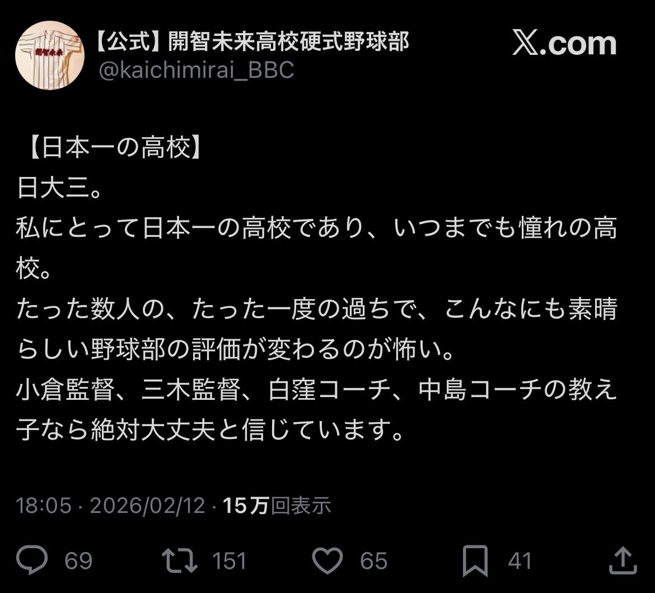Click the 41 bookmarks count
The image size is (655, 593).
point(520,561)
